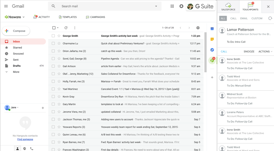Open the search options dropdown arrow

coord(156,6)
